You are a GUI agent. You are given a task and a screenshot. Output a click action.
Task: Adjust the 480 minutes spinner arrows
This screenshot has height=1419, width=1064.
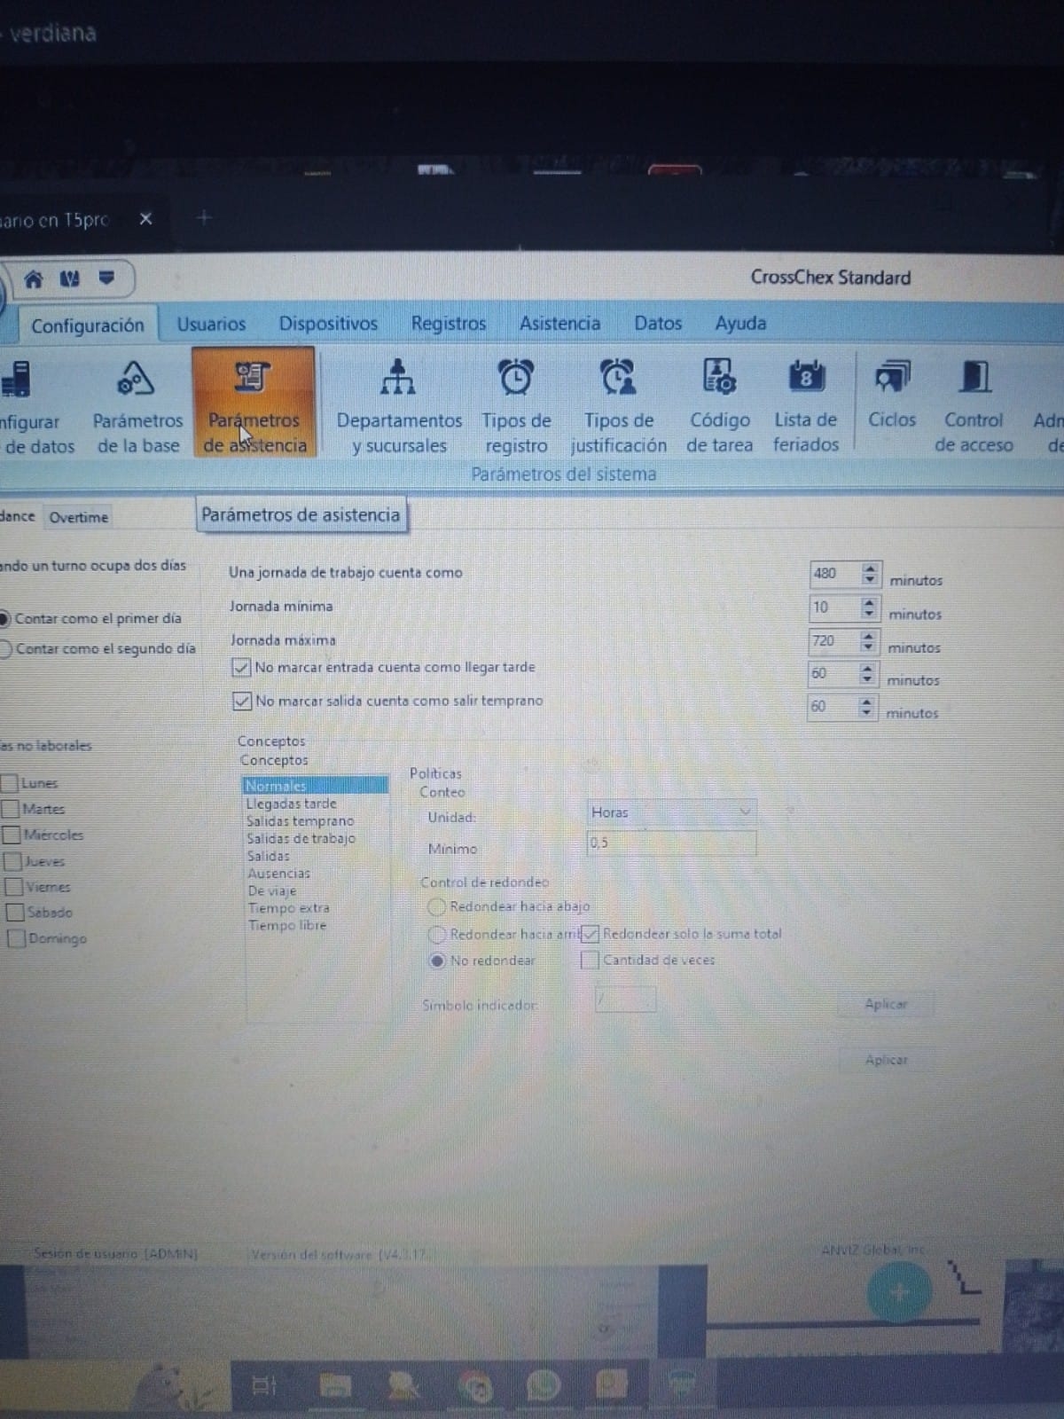click(870, 574)
